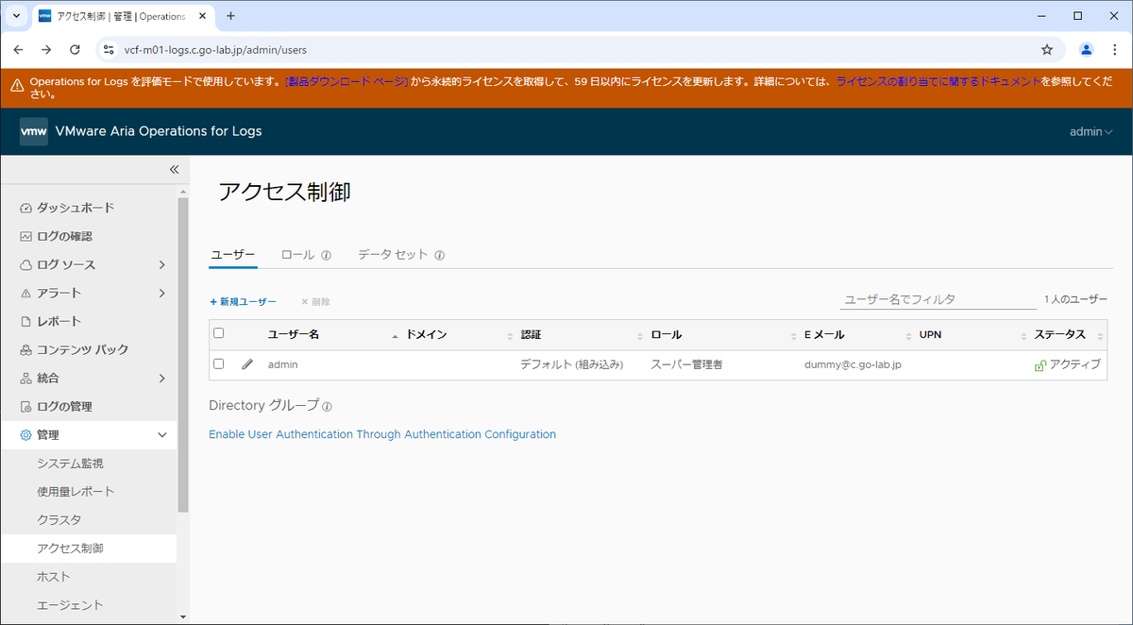Click the warning triangle icon in banner
Screen dimensions: 1133x625
(x=17, y=85)
